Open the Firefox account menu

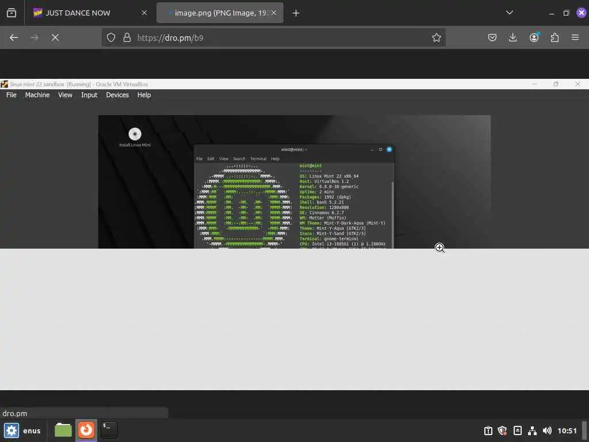pyautogui.click(x=534, y=37)
